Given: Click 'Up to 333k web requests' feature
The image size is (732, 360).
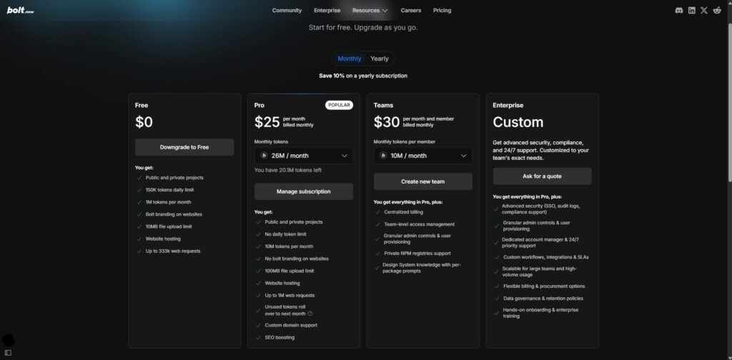Looking at the screenshot, I should tap(173, 251).
